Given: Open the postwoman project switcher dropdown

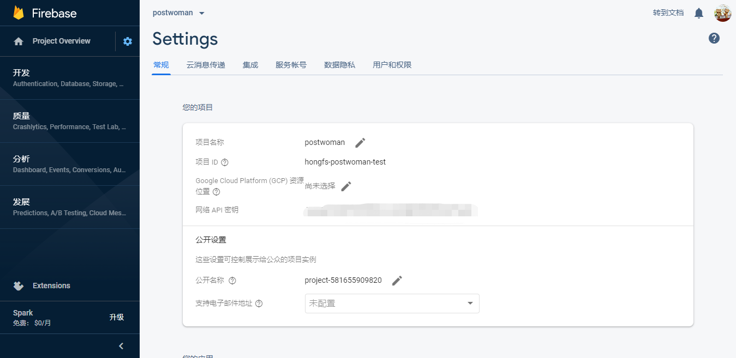Looking at the screenshot, I should (x=178, y=13).
